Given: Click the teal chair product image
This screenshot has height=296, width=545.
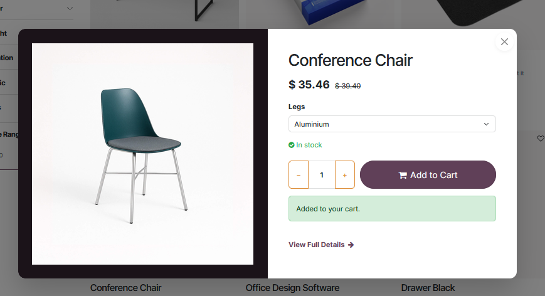Looking at the screenshot, I should (x=142, y=154).
